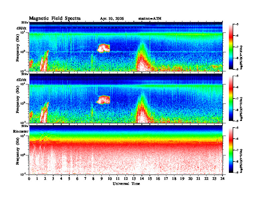265x205 pixels.
Task: Click hour tick label '8' on time axis
Action: tap(93, 179)
